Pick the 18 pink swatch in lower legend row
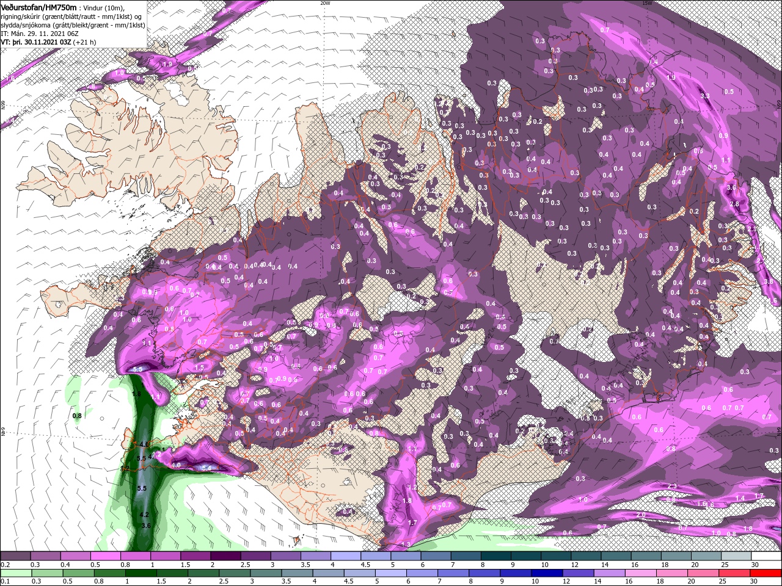This screenshot has width=782, height=586. (x=673, y=573)
